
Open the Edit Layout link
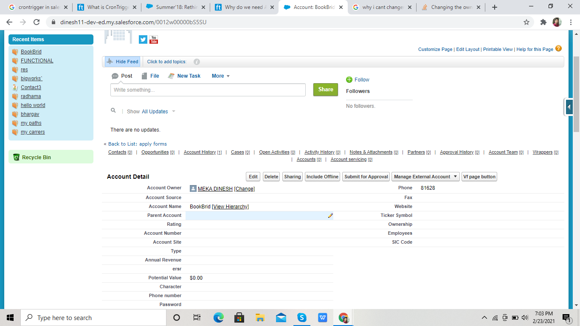point(468,49)
